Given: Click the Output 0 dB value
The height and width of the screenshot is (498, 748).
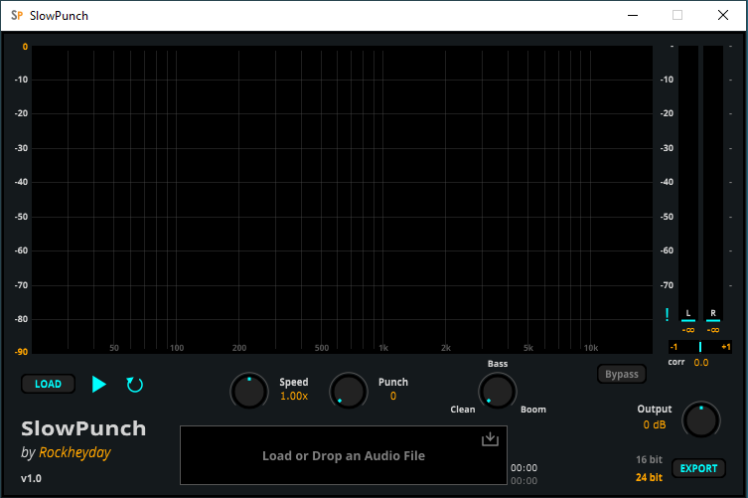Looking at the screenshot, I should [655, 424].
